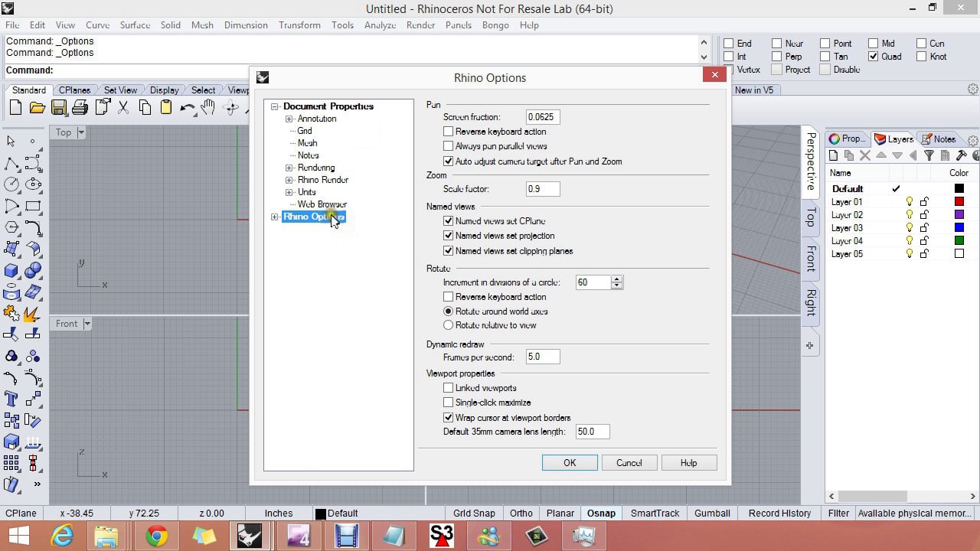Viewport: 980px width, 551px height.
Task: Click the New file icon in Standard toolbar
Action: [x=15, y=108]
